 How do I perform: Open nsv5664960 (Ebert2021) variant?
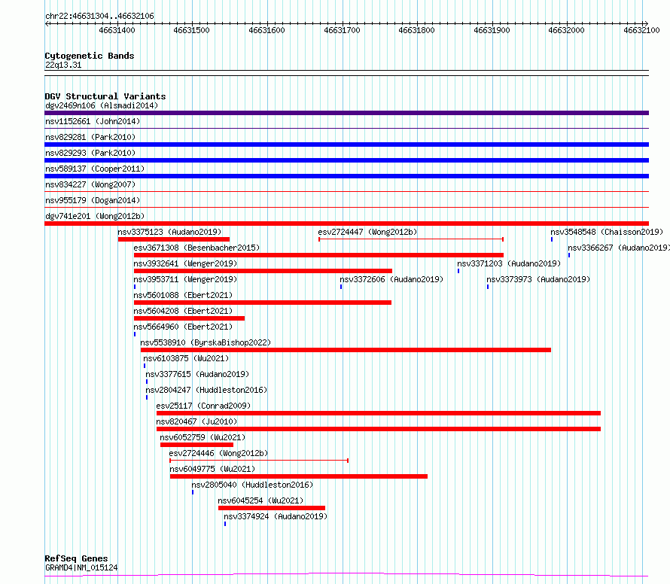pyautogui.click(x=183, y=327)
